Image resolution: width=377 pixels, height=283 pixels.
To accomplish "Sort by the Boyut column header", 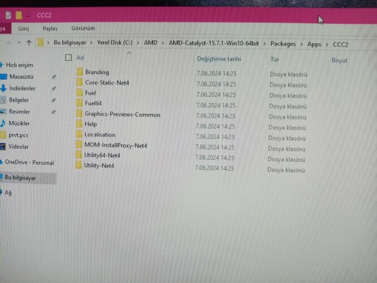I will (339, 60).
